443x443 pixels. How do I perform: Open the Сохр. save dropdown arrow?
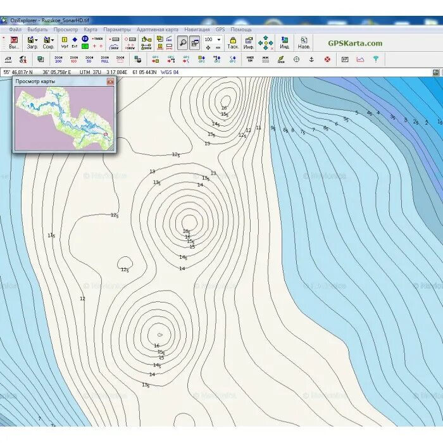pos(53,40)
